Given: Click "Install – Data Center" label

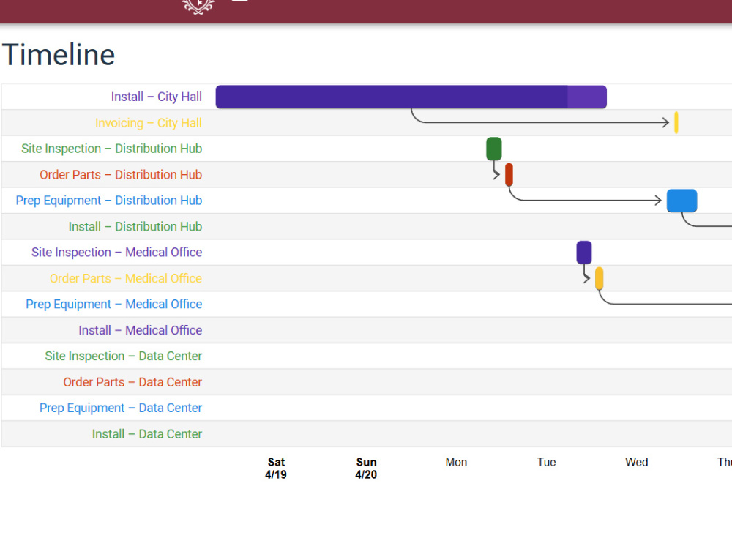Looking at the screenshot, I should point(147,433).
